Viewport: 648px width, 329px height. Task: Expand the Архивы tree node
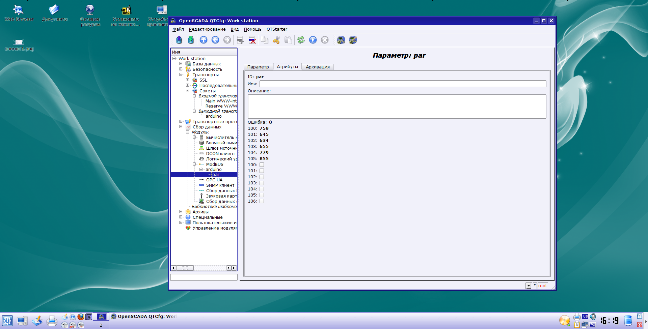click(181, 212)
